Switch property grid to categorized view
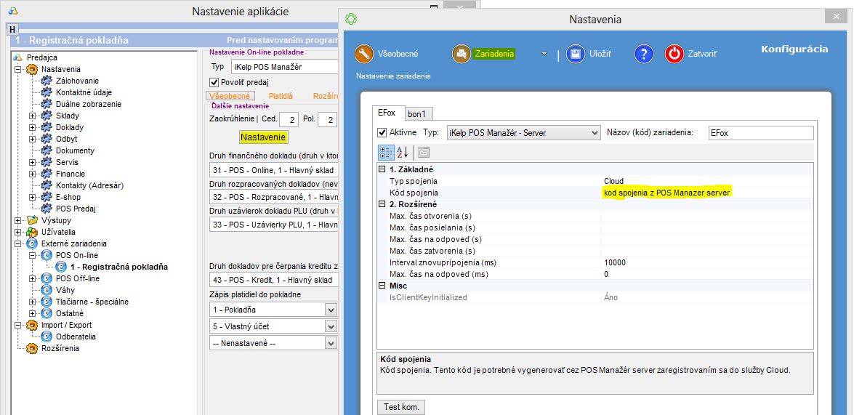This screenshot has width=854, height=415. [x=386, y=152]
